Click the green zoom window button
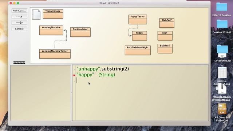The height and width of the screenshot is (131, 233). pos(18,3)
